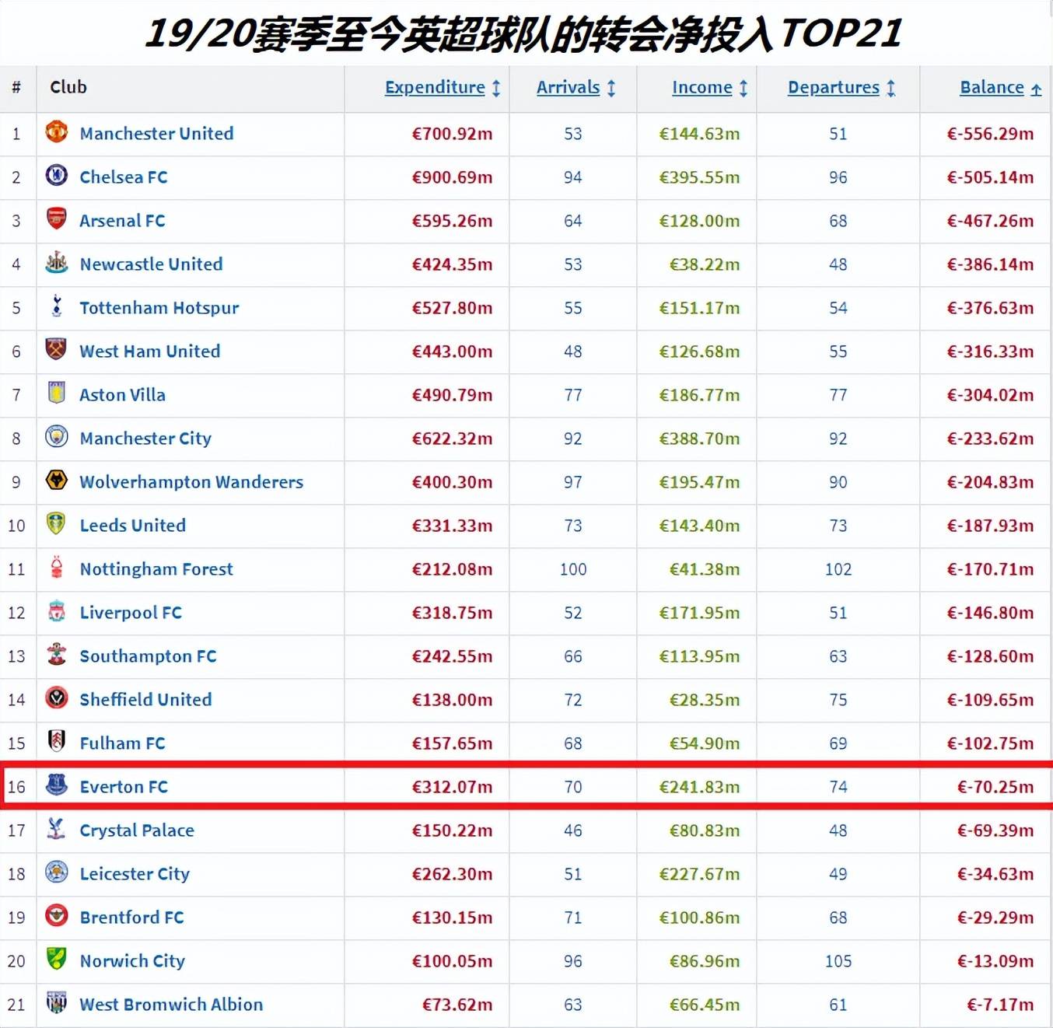This screenshot has height=1028, width=1053.
Task: Click the ascending arrow next to Balance
Action: pos(1036,89)
